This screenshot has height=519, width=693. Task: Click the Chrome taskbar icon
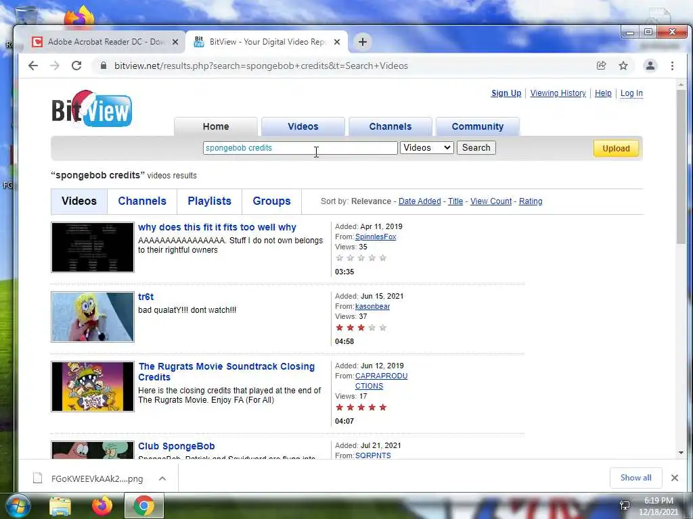click(144, 505)
